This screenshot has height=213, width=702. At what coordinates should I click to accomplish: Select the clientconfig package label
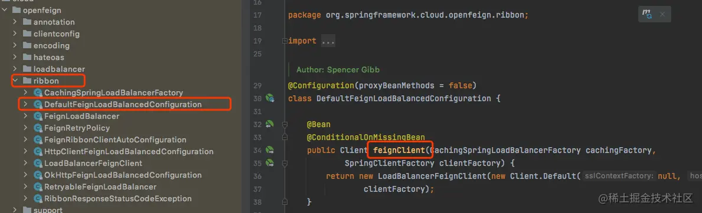point(57,34)
